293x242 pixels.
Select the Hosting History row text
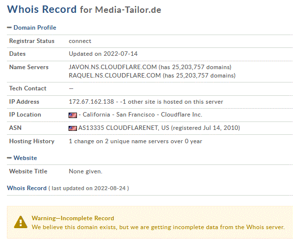[136, 141]
